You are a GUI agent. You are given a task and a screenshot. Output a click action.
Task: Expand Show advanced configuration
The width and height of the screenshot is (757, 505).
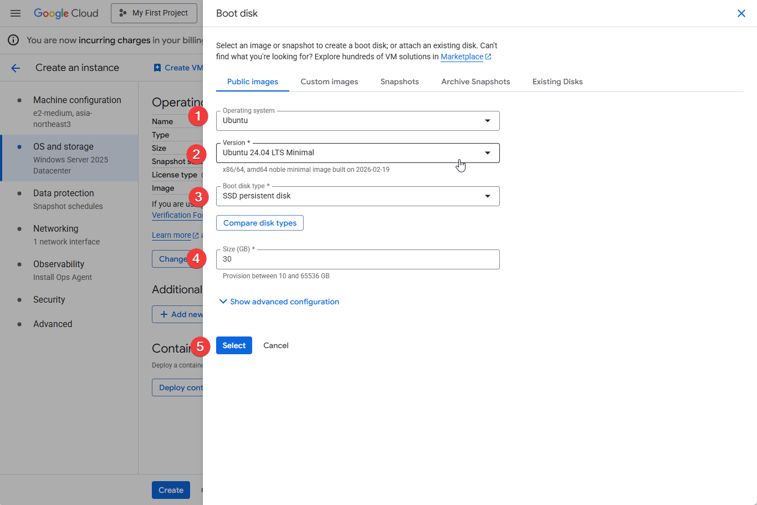coord(279,302)
